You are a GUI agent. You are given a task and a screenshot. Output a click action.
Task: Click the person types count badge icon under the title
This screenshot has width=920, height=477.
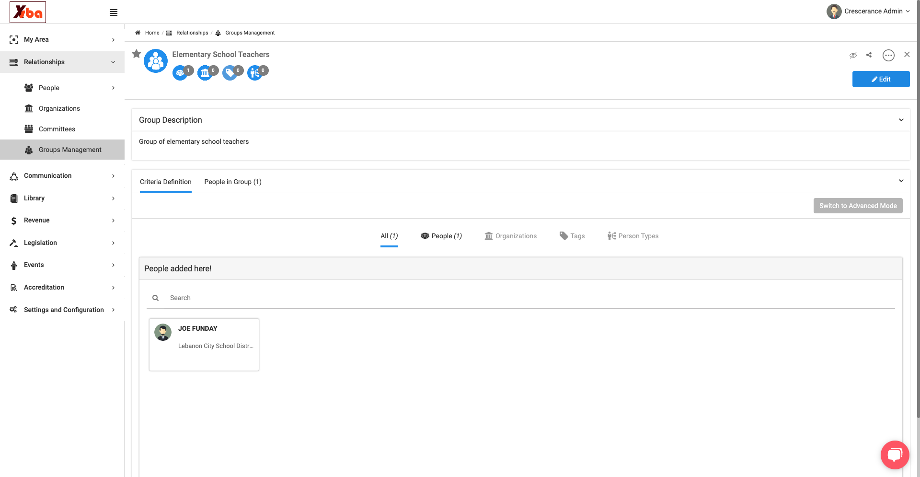(x=255, y=73)
